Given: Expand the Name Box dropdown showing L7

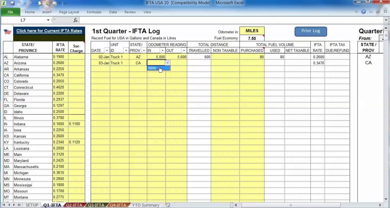Looking at the screenshot, I should pos(47,20).
